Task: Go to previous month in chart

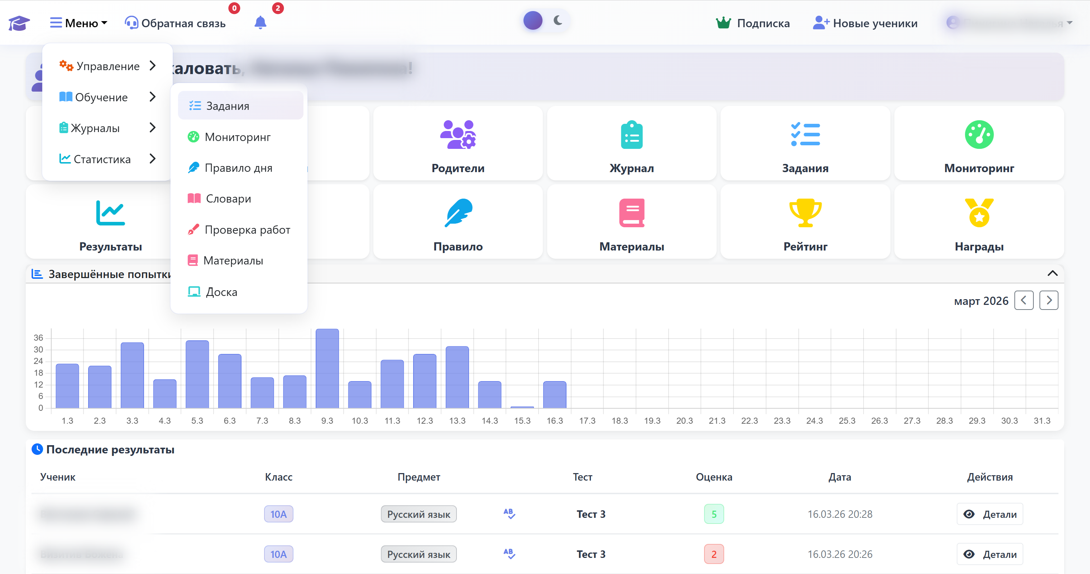Action: tap(1024, 301)
